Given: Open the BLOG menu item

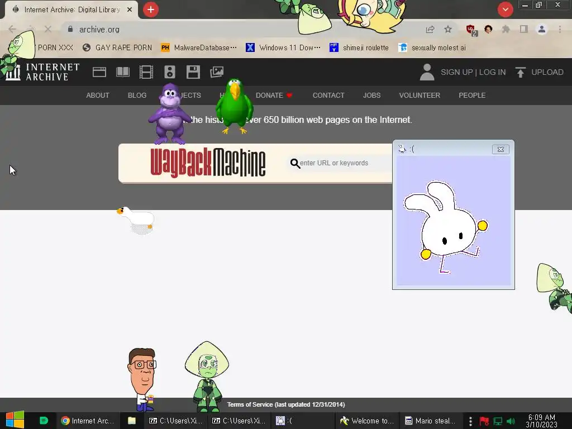Looking at the screenshot, I should coord(137,95).
